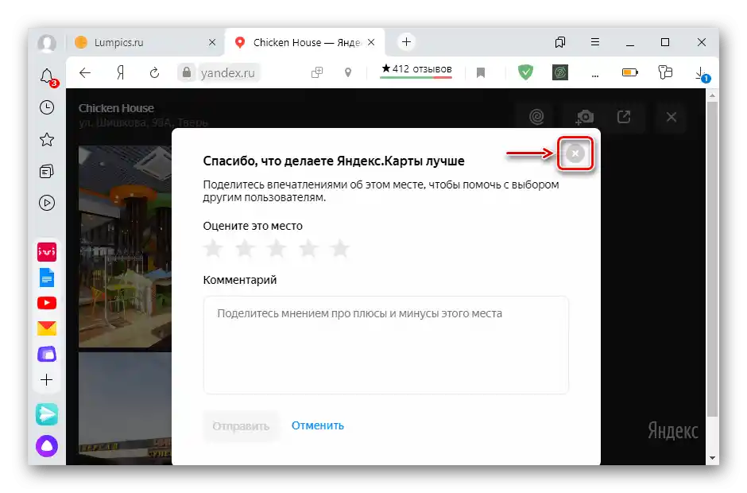Rate the place three stars
This screenshot has width=747, height=493.
click(x=277, y=248)
